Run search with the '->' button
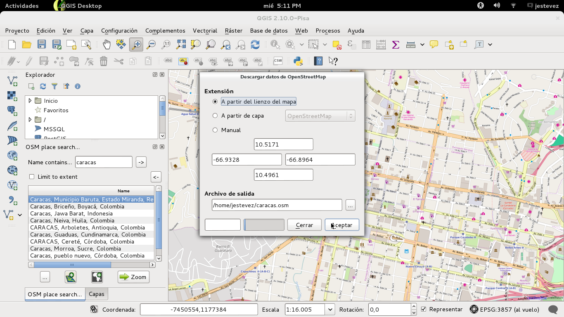Image resolution: width=564 pixels, height=317 pixels. point(141,162)
